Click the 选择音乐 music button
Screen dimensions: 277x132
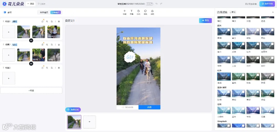click(x=73, y=110)
